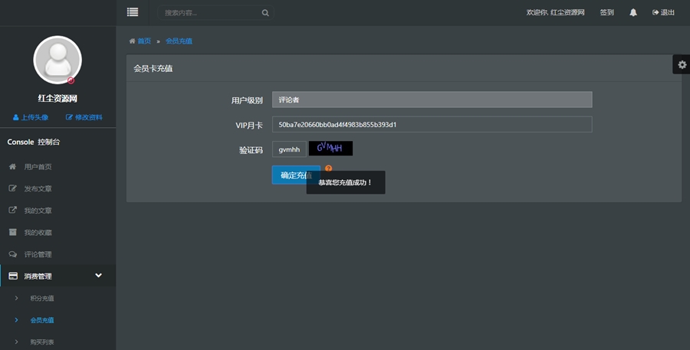Go to the 购买列表 submenu

42,342
